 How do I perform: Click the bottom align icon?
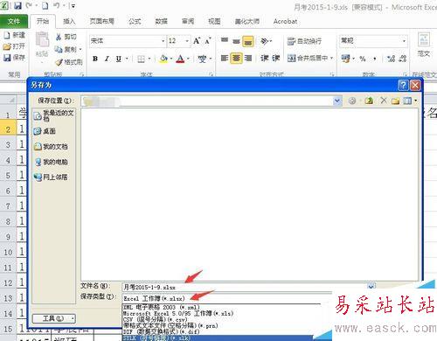coord(248,41)
